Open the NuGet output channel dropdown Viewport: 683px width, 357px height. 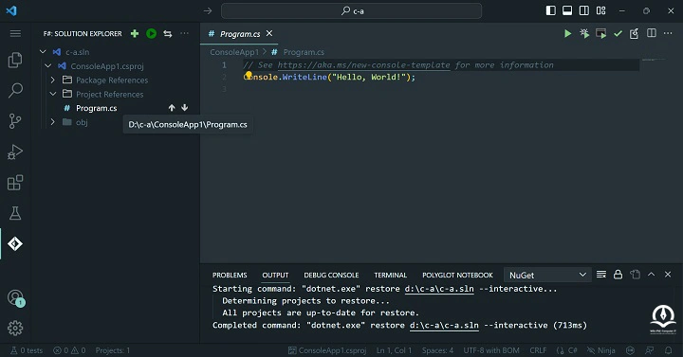coord(547,275)
